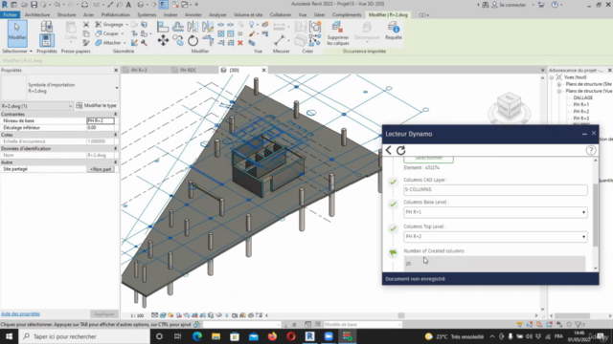Click the save icon in quick access toolbar
The width and height of the screenshot is (613, 344).
click(x=34, y=5)
